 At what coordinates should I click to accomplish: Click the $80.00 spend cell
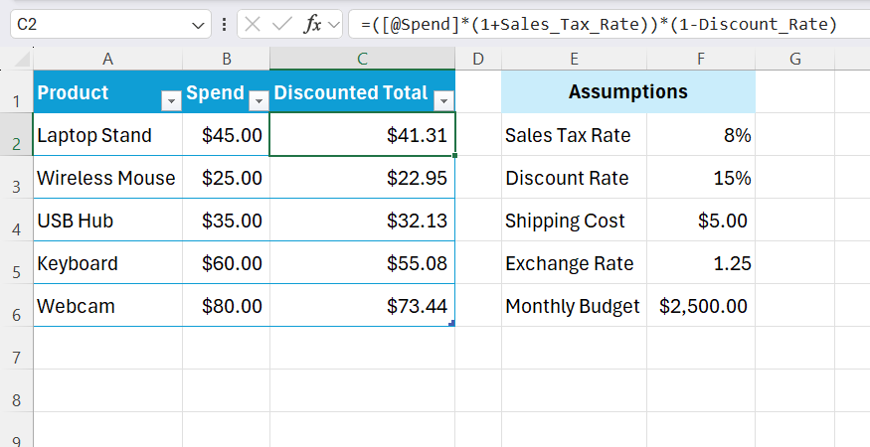(227, 306)
